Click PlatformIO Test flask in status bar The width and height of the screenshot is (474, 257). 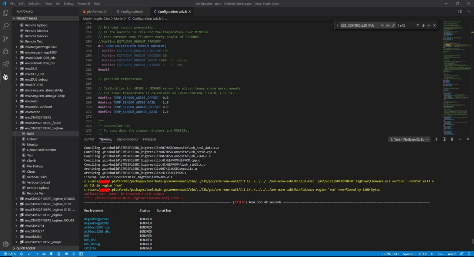pyautogui.click(x=59, y=254)
